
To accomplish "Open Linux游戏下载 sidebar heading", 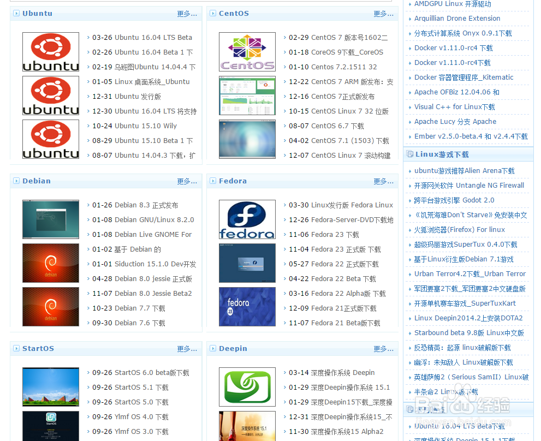I will [x=442, y=154].
